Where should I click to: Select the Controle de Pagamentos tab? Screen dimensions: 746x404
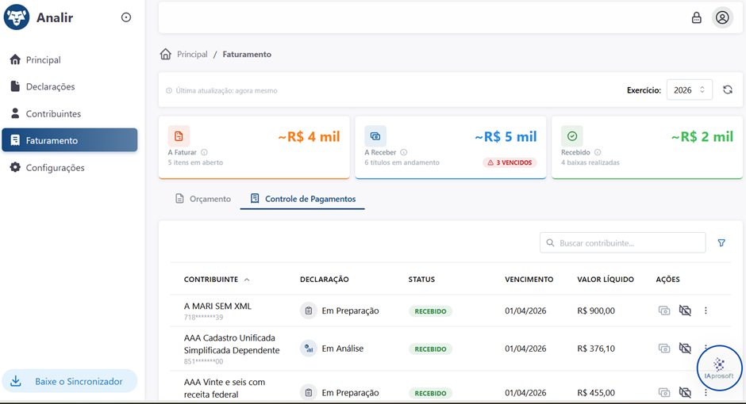tap(303, 199)
